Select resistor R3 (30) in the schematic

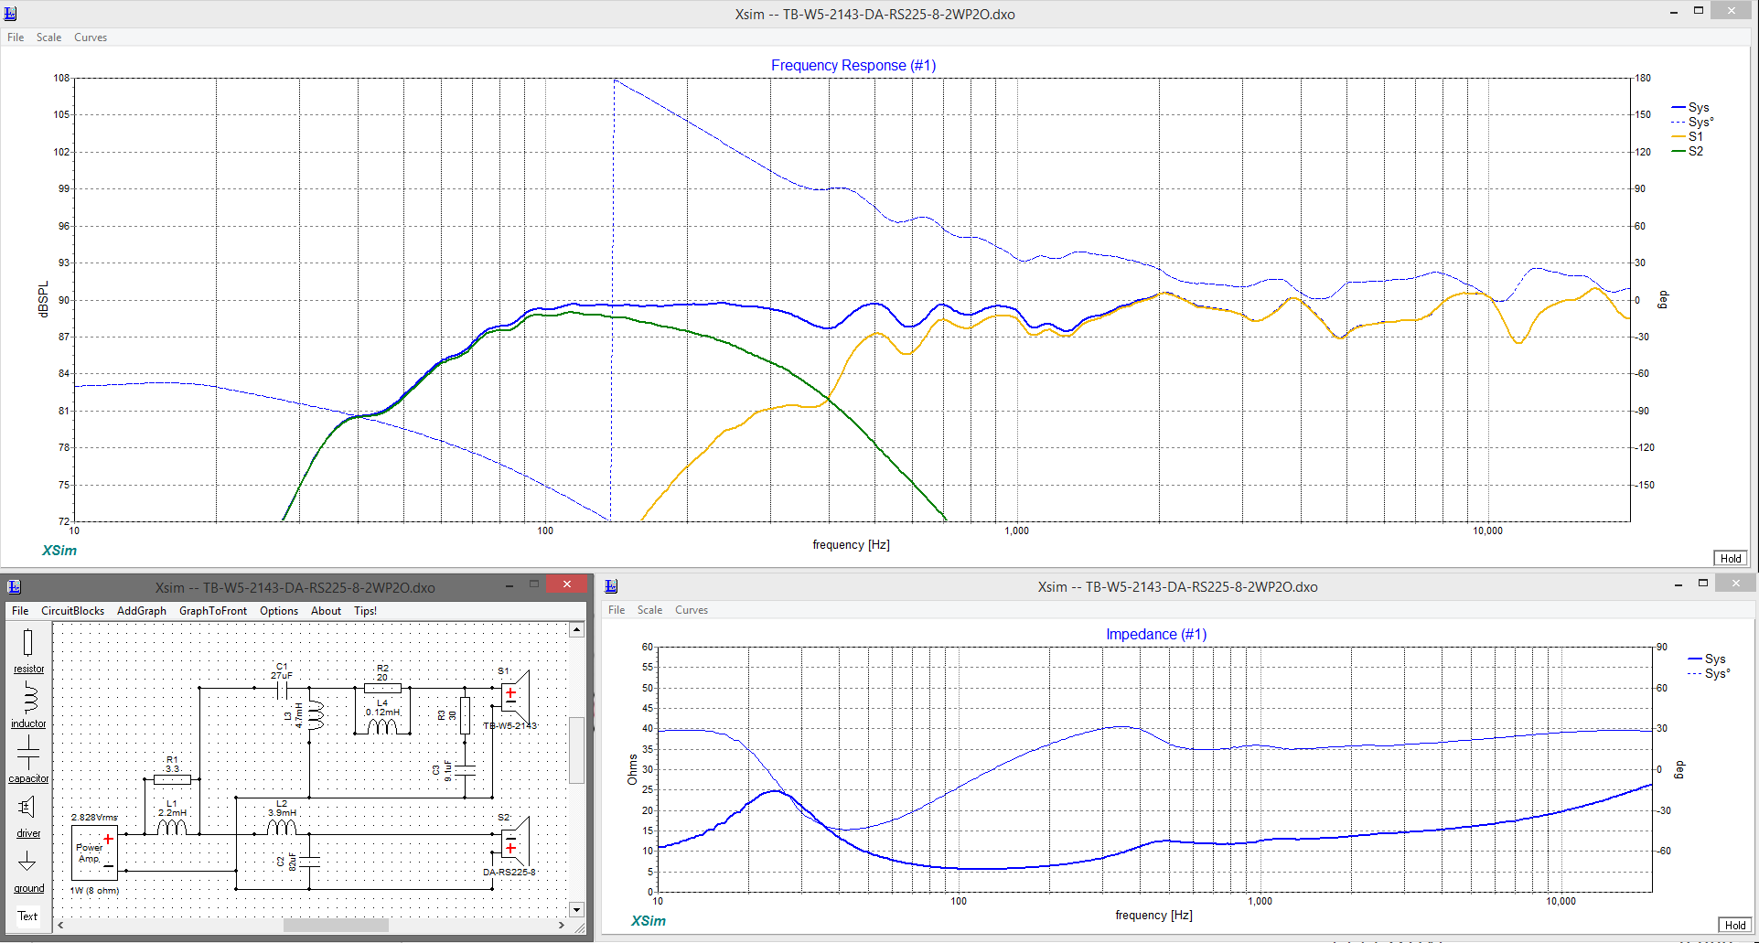[x=465, y=715]
